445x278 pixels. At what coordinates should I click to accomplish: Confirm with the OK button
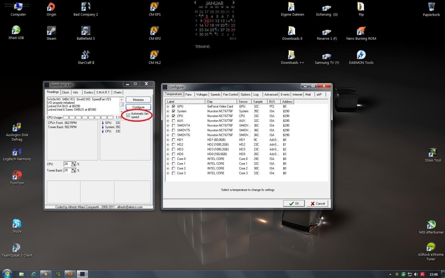point(294,203)
